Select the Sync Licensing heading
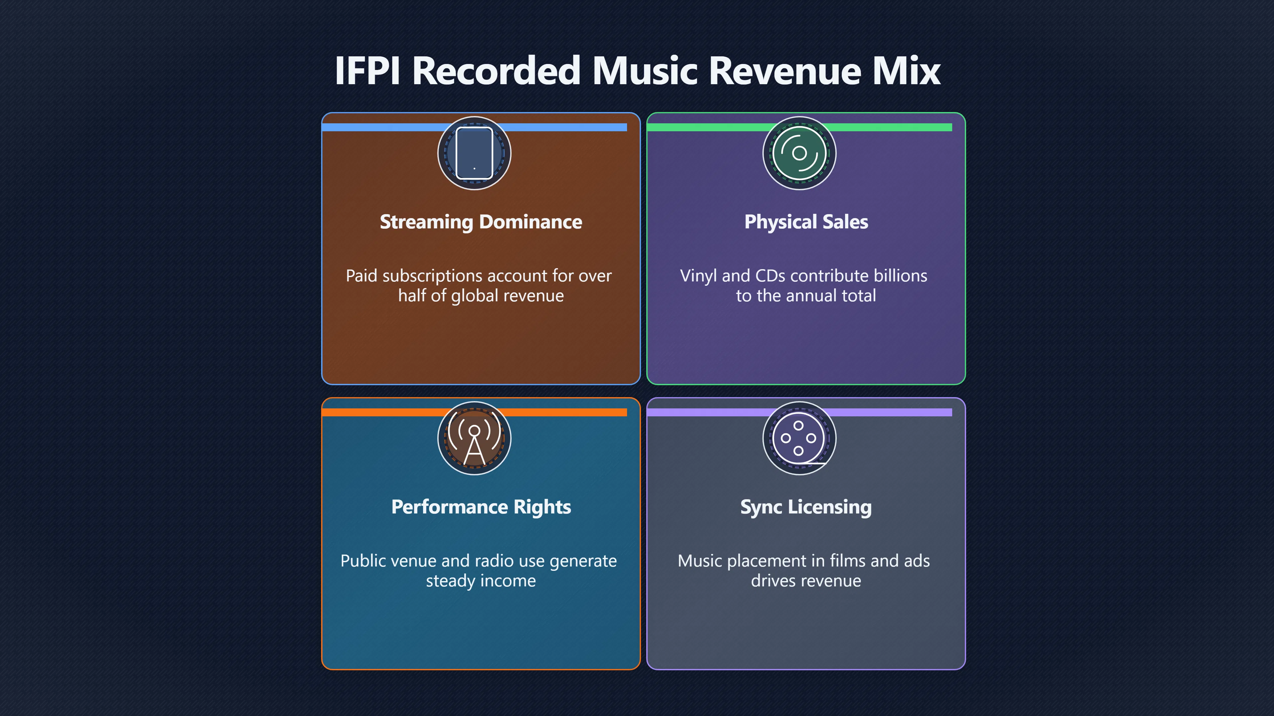The image size is (1274, 716). click(806, 507)
